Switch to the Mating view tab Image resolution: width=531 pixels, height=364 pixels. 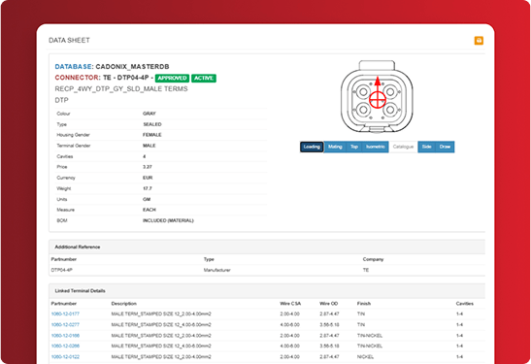pyautogui.click(x=335, y=147)
